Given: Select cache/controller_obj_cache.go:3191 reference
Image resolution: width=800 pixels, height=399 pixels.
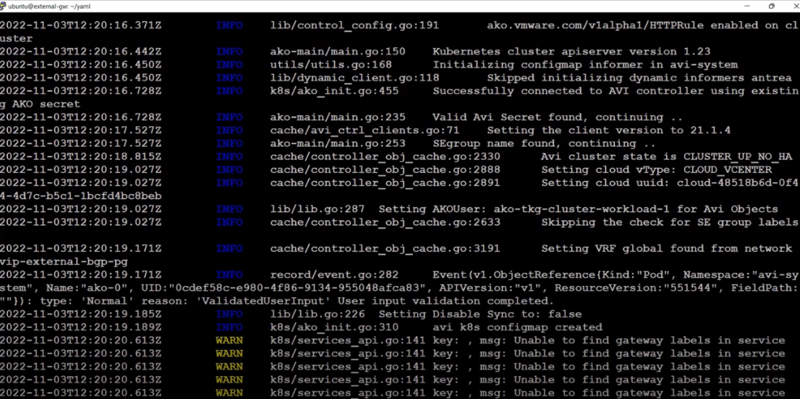Looking at the screenshot, I should point(385,249).
